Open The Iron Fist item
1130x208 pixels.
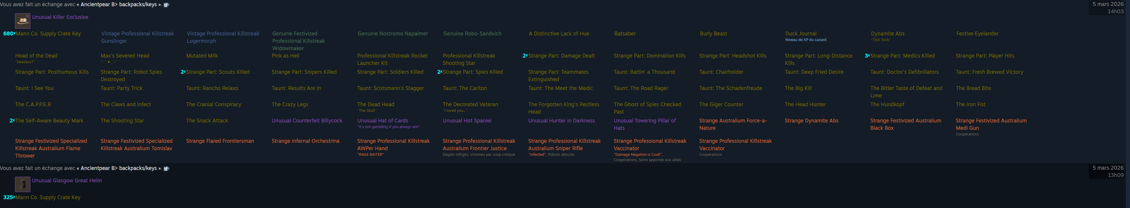[970, 104]
